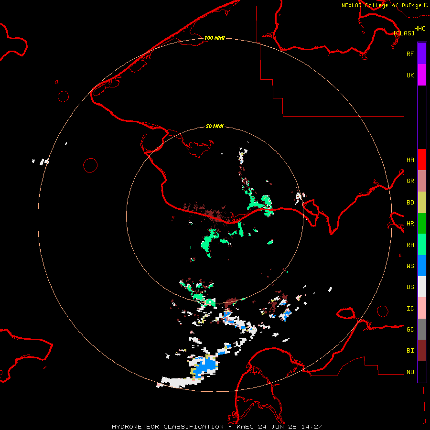
Task: Click the "50 NMI" range ring label
Action: click(x=215, y=126)
